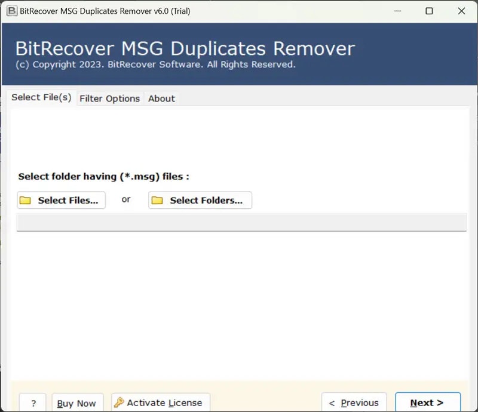Click the Buy Now button
The width and height of the screenshot is (478, 412).
pyautogui.click(x=78, y=403)
